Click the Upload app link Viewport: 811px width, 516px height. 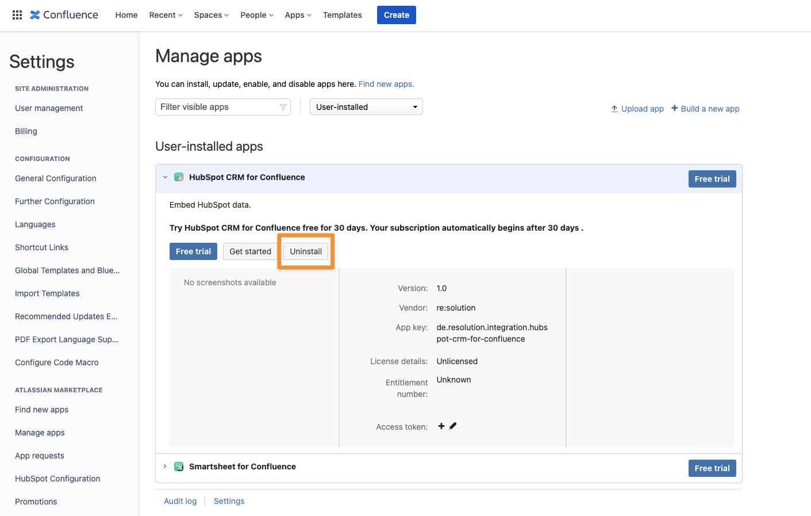coord(643,109)
